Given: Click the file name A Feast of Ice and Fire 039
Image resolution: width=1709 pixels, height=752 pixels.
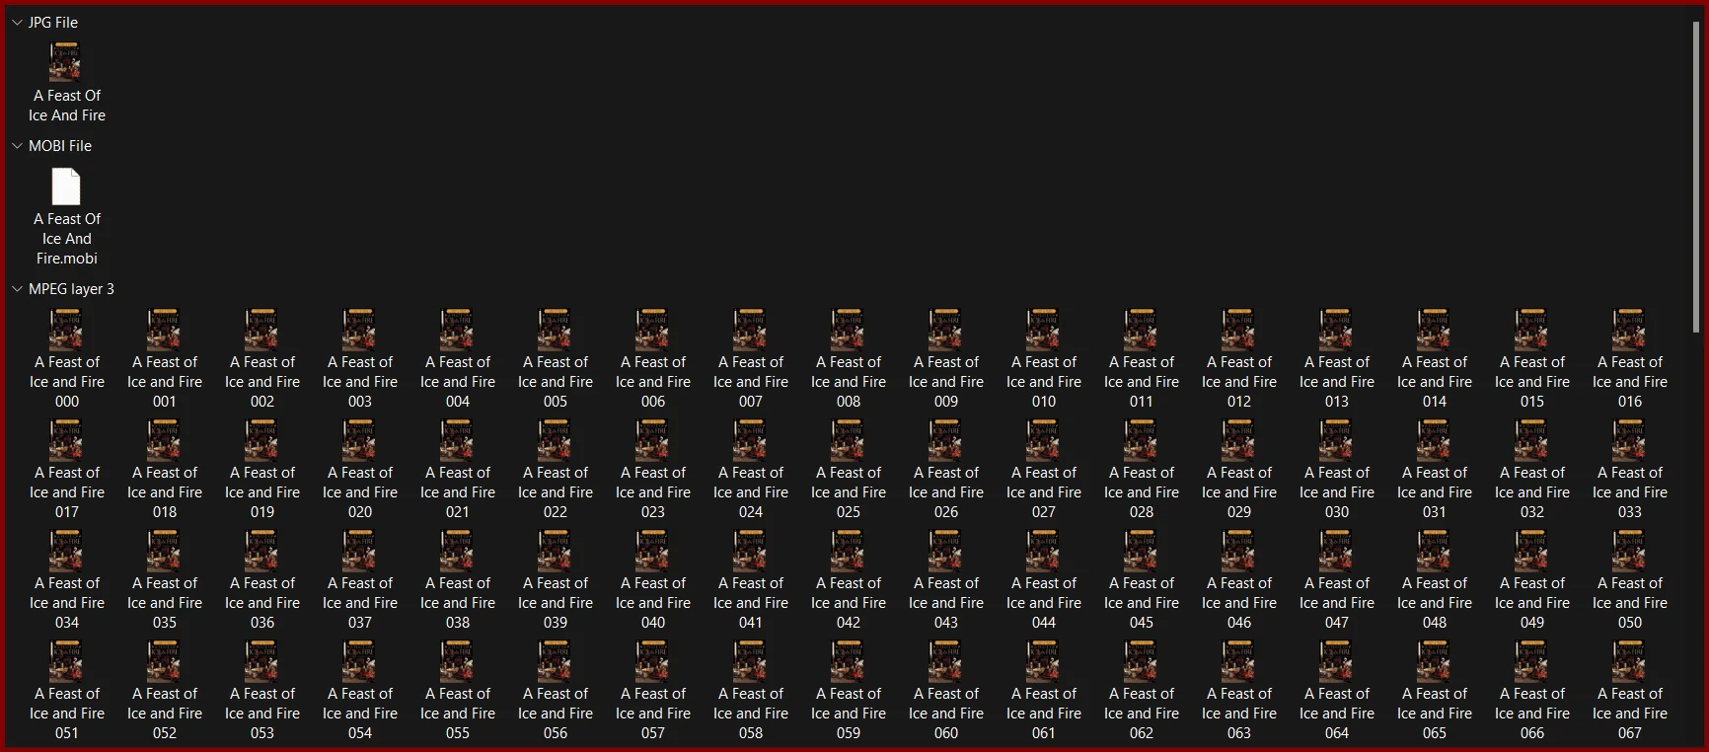Looking at the screenshot, I should pos(556,603).
